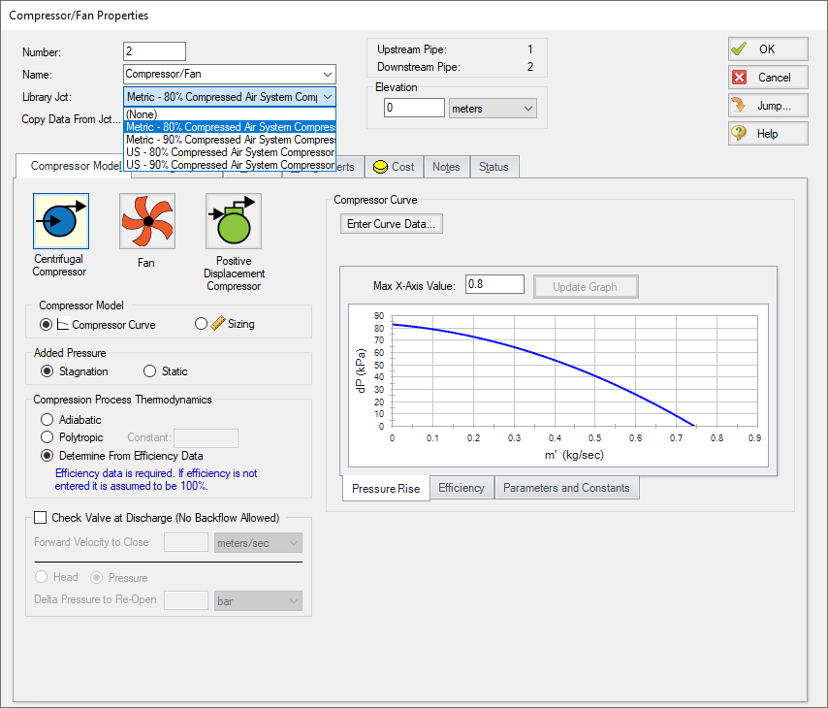
Task: Choose Static added pressure option
Action: pos(150,371)
